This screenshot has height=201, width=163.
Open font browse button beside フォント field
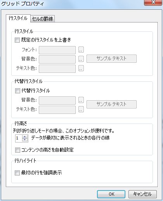81,50
